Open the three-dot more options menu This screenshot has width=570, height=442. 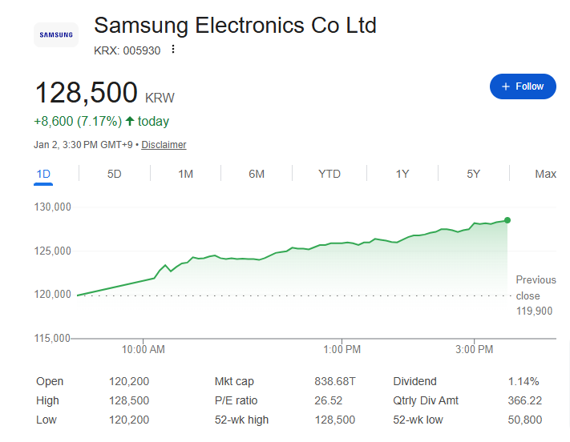click(x=172, y=50)
